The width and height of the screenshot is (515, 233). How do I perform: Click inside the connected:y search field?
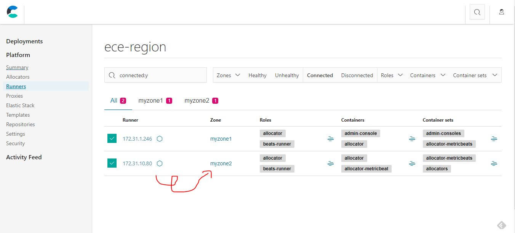click(155, 75)
